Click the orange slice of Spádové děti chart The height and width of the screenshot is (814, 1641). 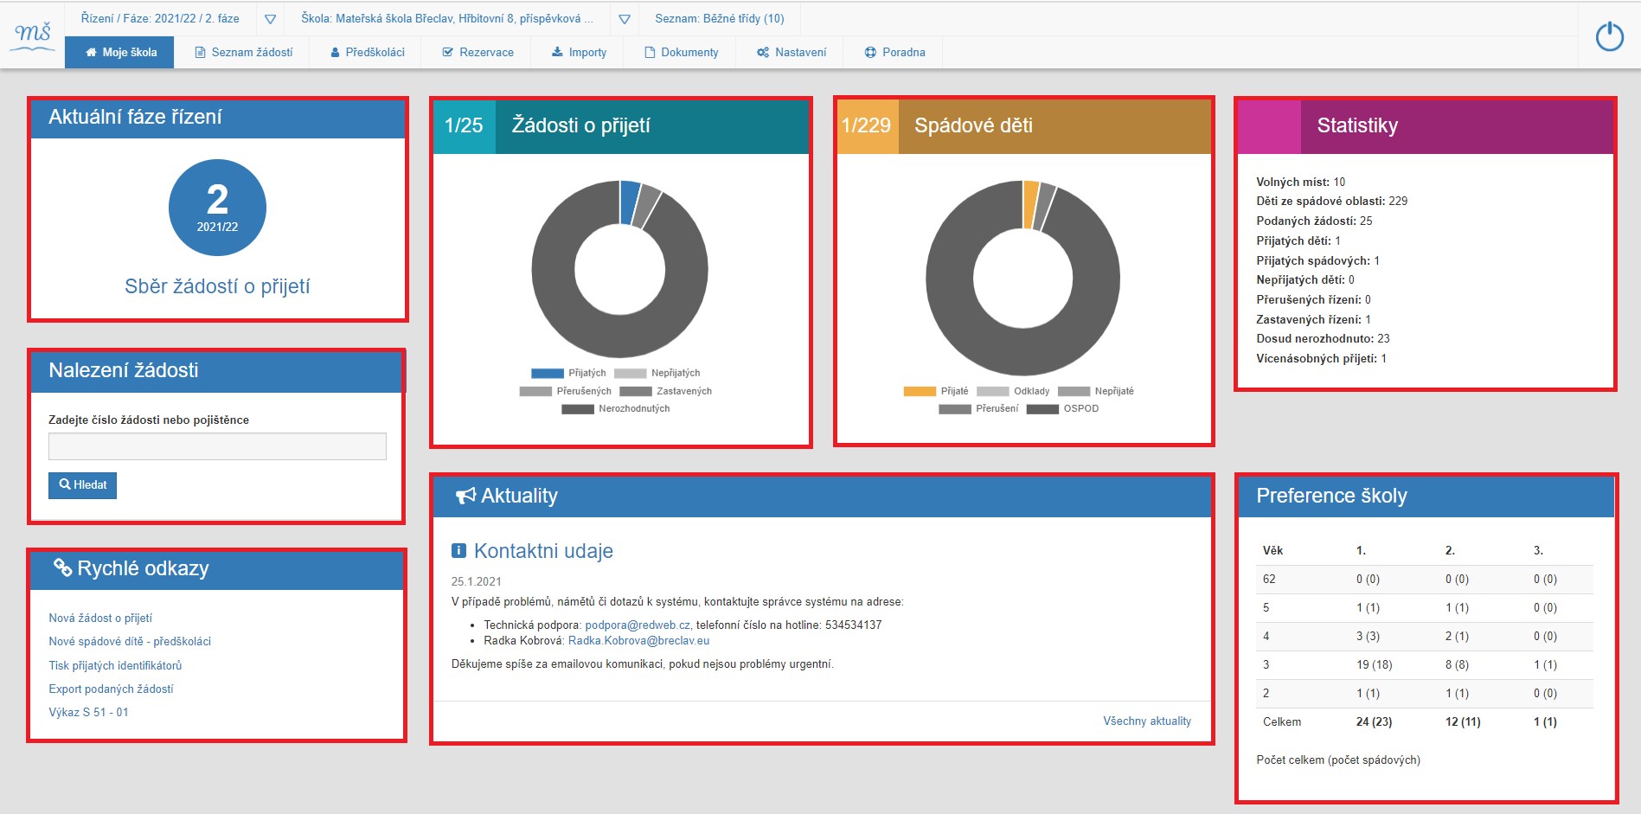pyautogui.click(x=1030, y=204)
